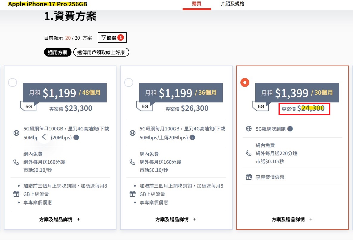Click 市話$0.10/秒 in the 30個月 card
This screenshot has height=240, width=353.
270,161
